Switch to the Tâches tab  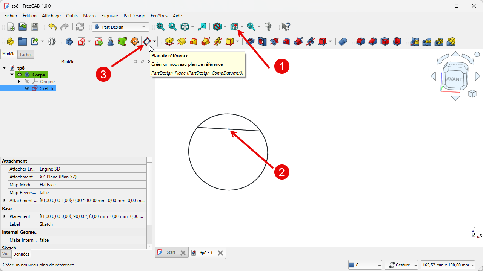[26, 55]
